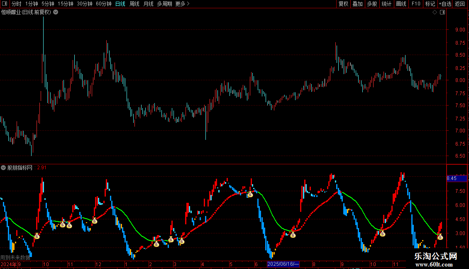Image resolution: width=469 pixels, height=269 pixels.
Task: Click the 6.75 price axis label
Action: click(460, 144)
